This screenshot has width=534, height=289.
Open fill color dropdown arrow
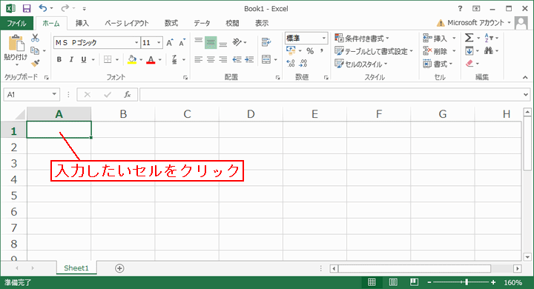pos(141,60)
